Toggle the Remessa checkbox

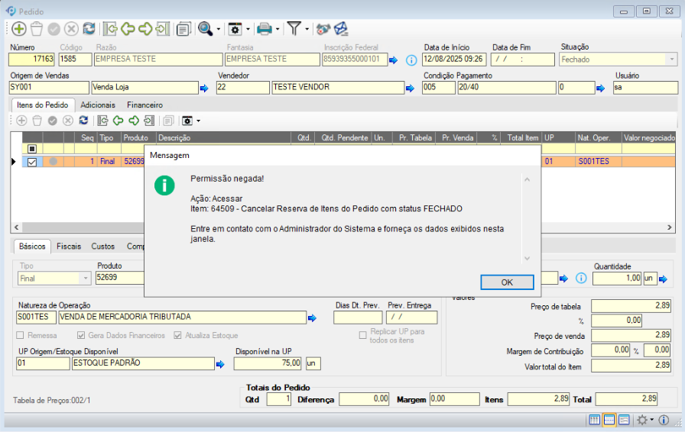point(21,335)
